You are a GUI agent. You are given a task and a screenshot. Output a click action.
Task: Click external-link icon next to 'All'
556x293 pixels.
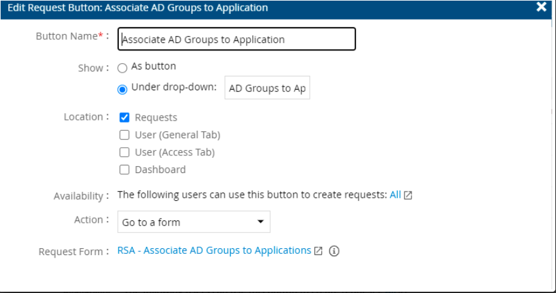408,196
